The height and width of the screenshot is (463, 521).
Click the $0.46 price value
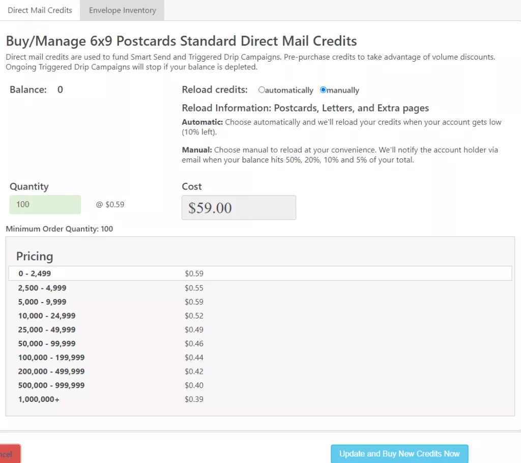[194, 344]
